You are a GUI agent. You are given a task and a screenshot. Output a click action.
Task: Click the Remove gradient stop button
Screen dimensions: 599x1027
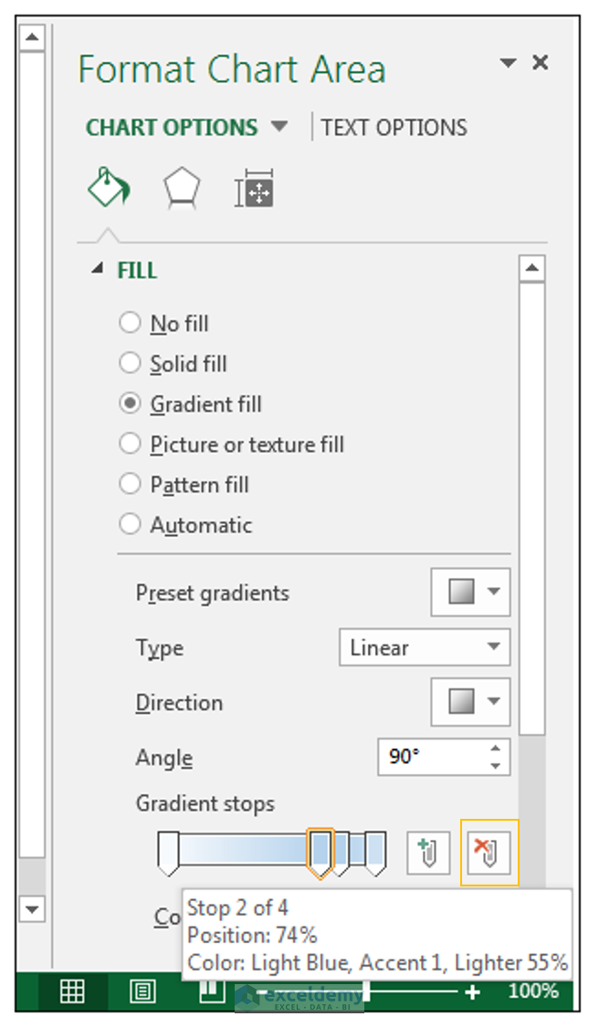[489, 853]
